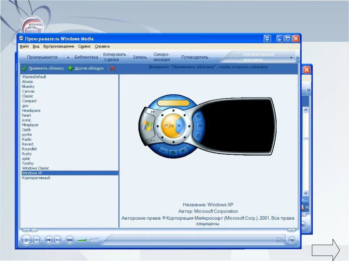Click Previous track button

[48, 240]
